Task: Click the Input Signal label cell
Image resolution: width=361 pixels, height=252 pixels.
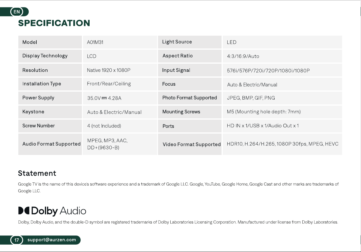Action: (190, 70)
